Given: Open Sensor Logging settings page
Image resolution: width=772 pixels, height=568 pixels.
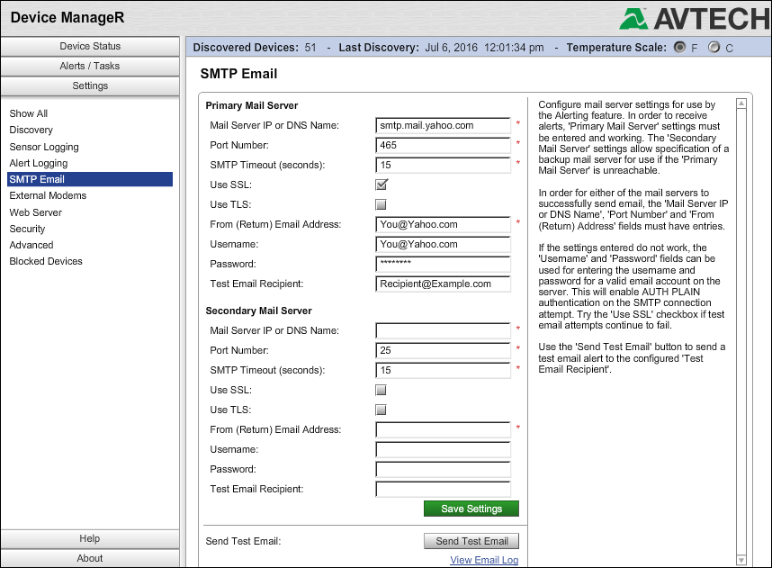Looking at the screenshot, I should point(44,147).
